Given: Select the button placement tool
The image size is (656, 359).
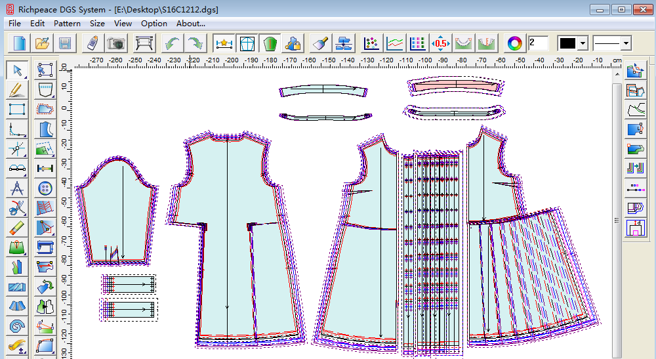Looking at the screenshot, I should coord(45,188).
